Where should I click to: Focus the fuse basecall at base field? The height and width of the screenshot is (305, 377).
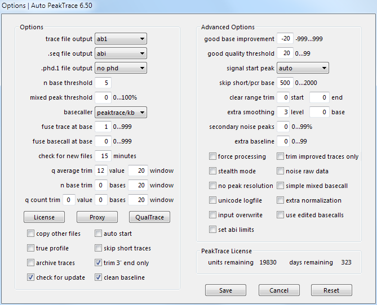coord(103,141)
